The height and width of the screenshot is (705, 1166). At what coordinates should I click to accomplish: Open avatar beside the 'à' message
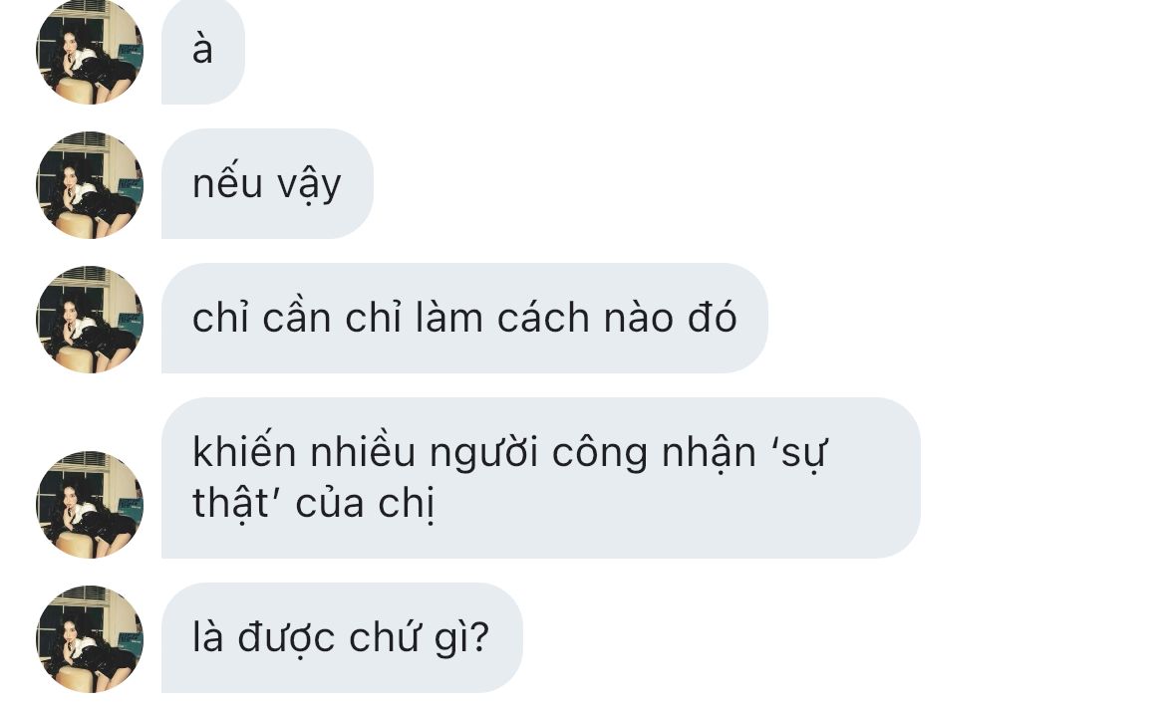(x=90, y=51)
